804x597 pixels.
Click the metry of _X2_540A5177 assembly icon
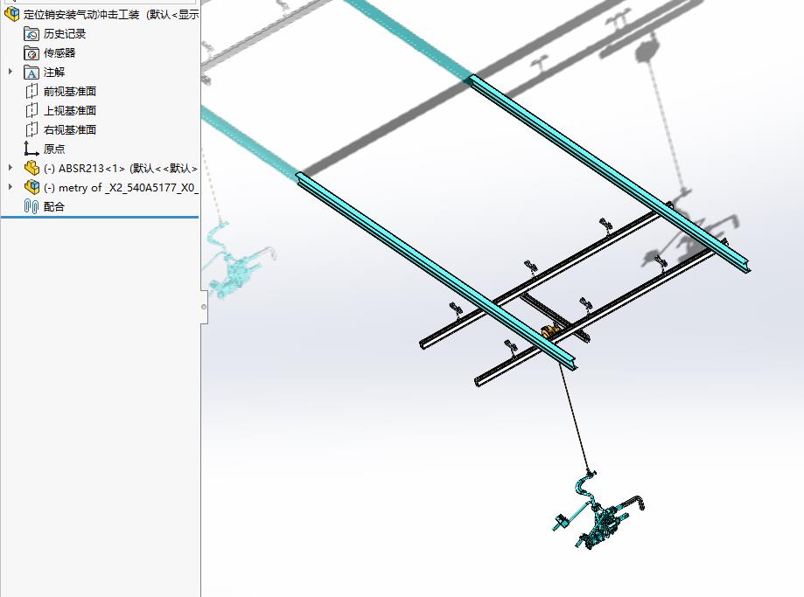point(31,187)
